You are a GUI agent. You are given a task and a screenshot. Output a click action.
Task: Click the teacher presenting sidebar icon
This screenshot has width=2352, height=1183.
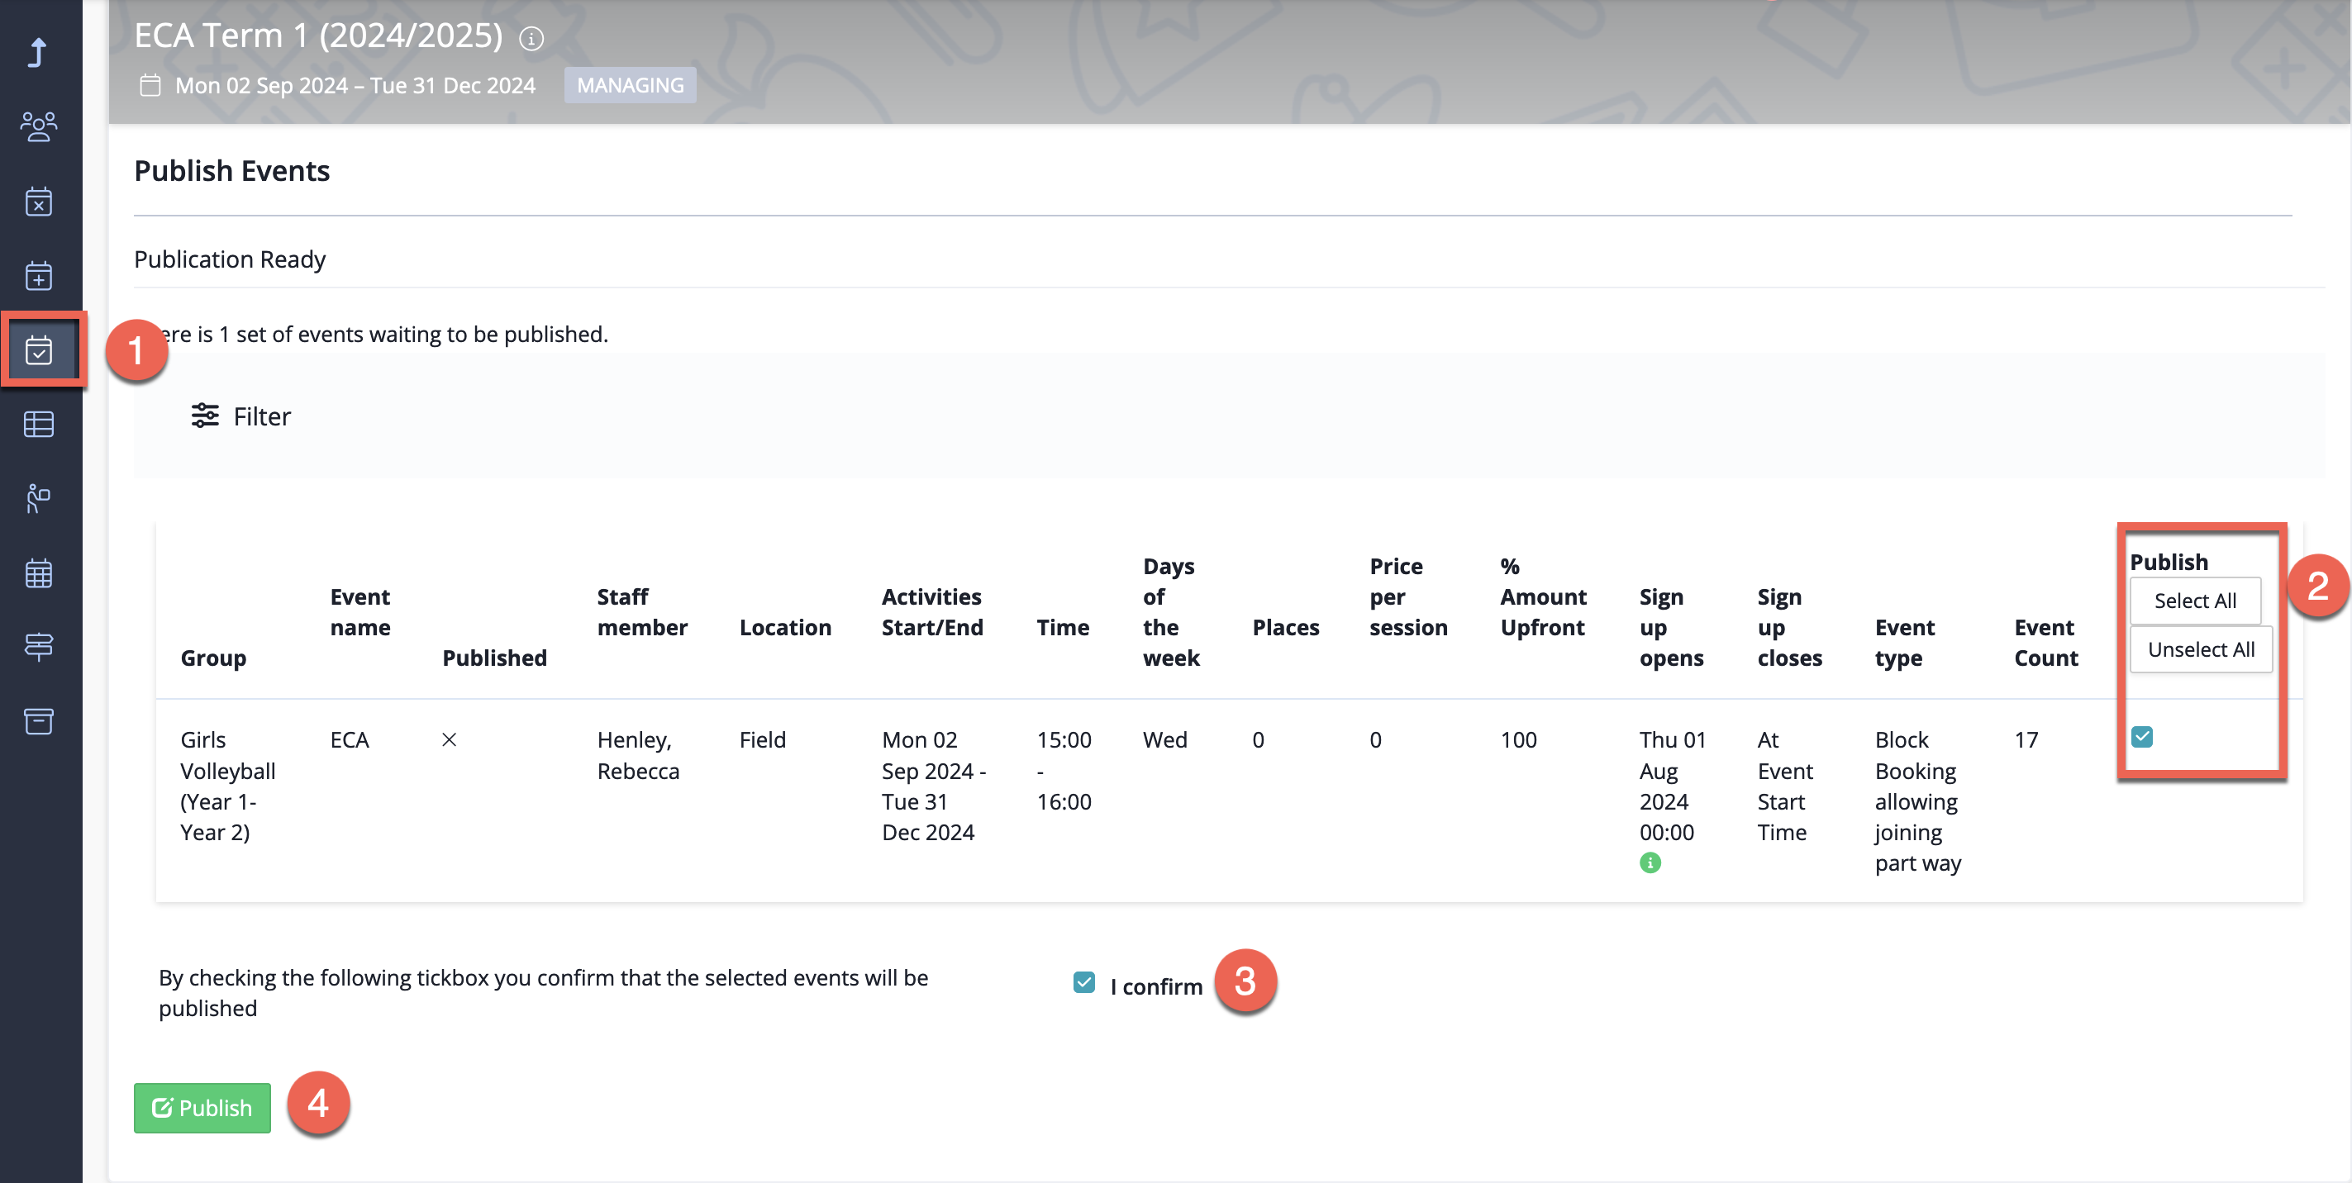[38, 498]
